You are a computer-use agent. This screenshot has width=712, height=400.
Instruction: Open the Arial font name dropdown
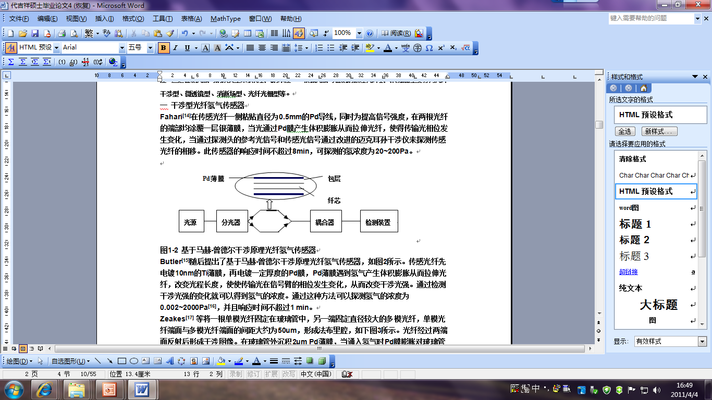(122, 48)
